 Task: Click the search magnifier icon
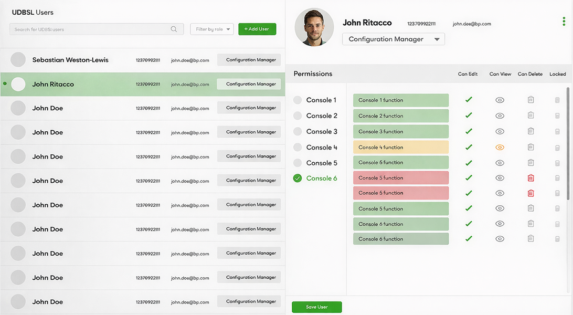coord(174,29)
